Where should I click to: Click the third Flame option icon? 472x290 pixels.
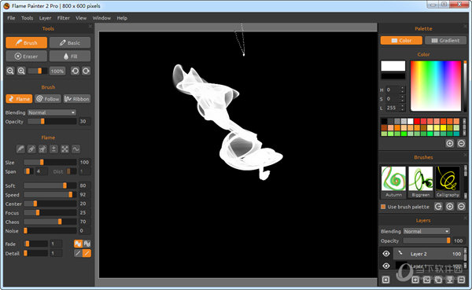(x=42, y=149)
